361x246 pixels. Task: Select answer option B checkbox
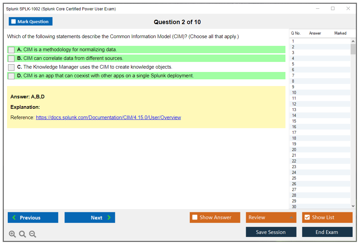pyautogui.click(x=11, y=59)
